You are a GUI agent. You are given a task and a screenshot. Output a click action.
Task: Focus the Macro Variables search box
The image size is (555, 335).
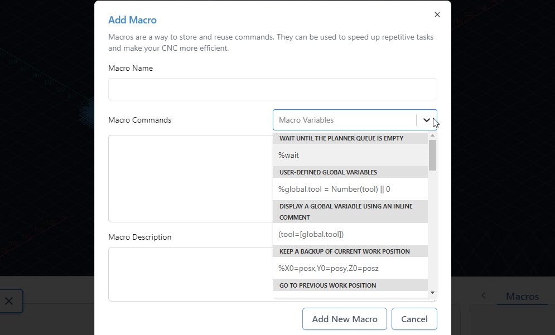[x=343, y=120]
